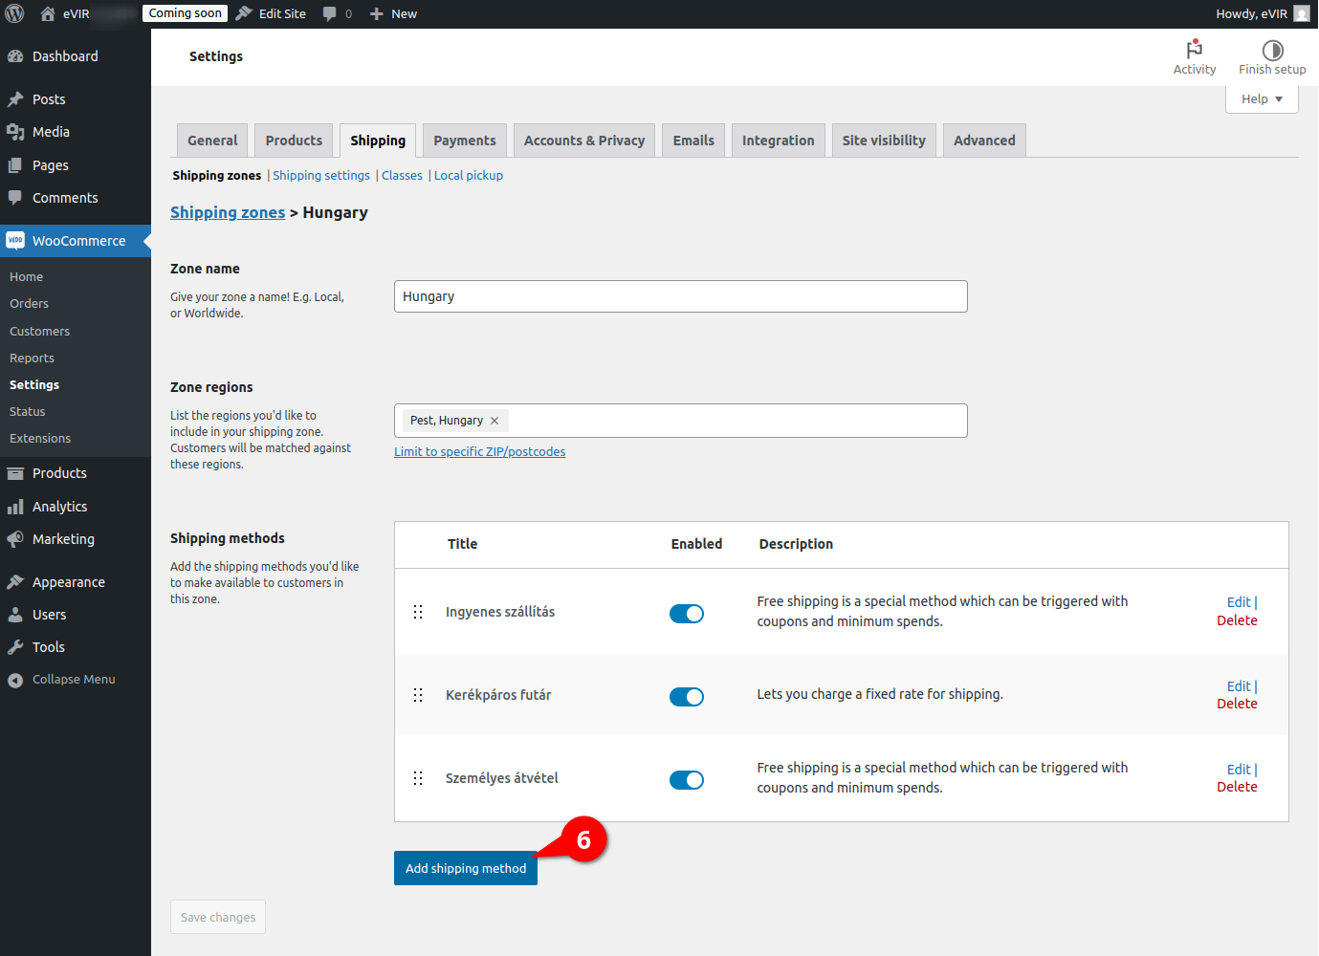Switch to the General settings tab
Viewport: 1319px width, 956px height.
point(212,141)
